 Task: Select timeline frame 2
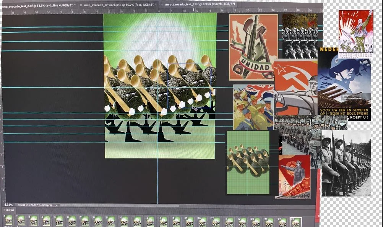click(x=21, y=220)
